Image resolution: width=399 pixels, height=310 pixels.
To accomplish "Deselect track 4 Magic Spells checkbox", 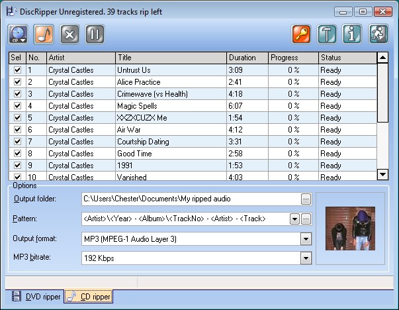I will coord(17,106).
